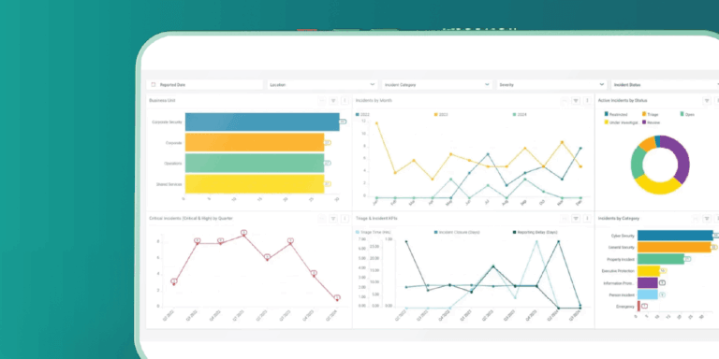Toggle the Review legend entry in Active Incidents by Status

(651, 122)
